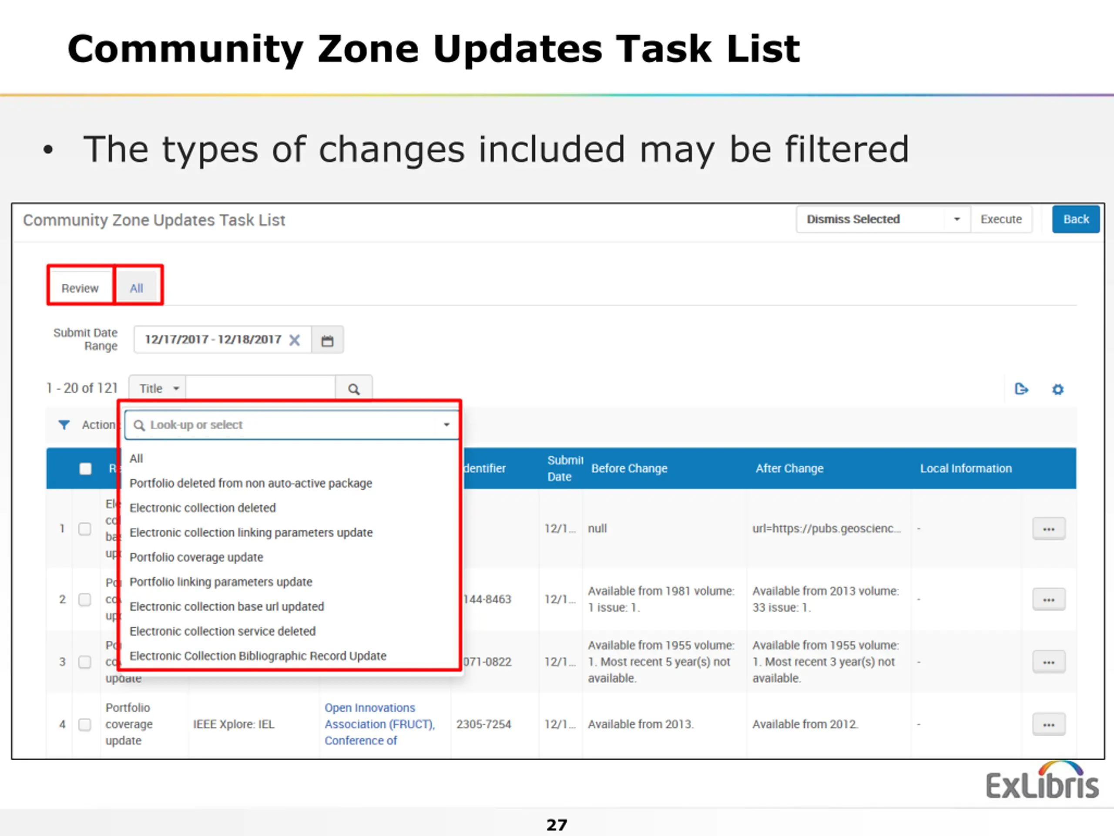Image resolution: width=1114 pixels, height=836 pixels.
Task: Open row 2 actions menu
Action: (x=1049, y=599)
